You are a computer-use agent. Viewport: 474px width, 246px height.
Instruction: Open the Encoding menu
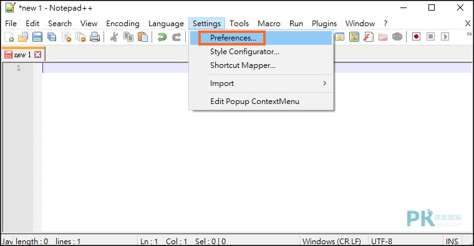click(x=123, y=24)
